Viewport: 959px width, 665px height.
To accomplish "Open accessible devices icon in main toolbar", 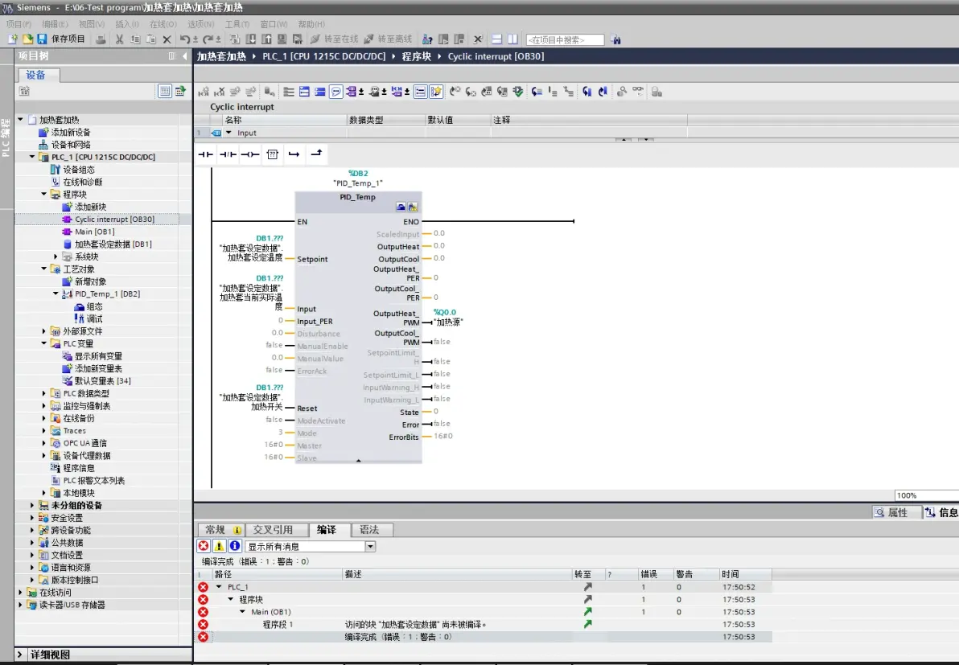I will click(427, 39).
